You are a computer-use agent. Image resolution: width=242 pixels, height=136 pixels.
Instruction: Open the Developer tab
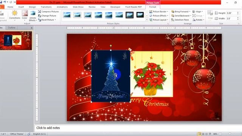(115, 7)
